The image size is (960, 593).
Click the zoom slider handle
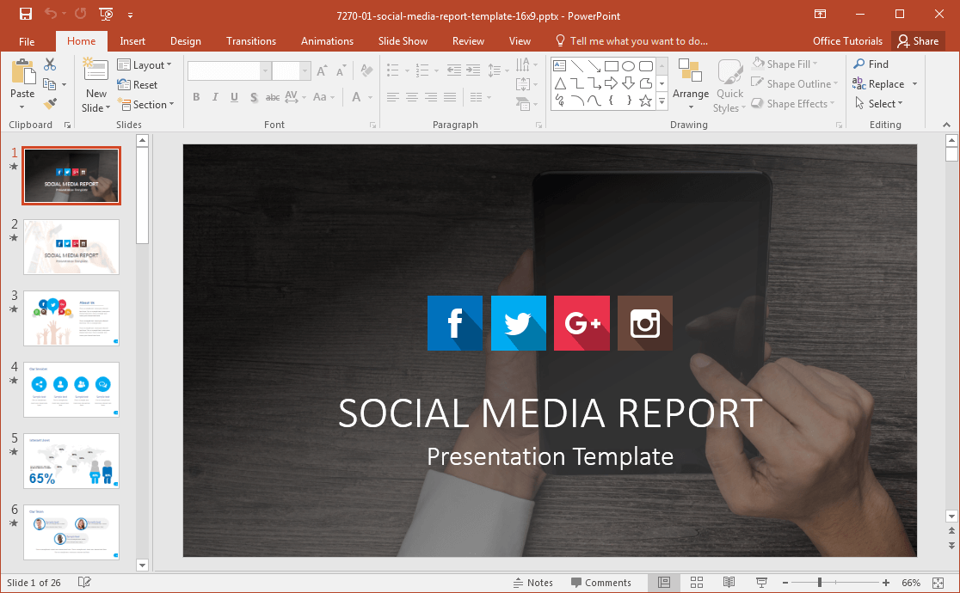coord(819,583)
